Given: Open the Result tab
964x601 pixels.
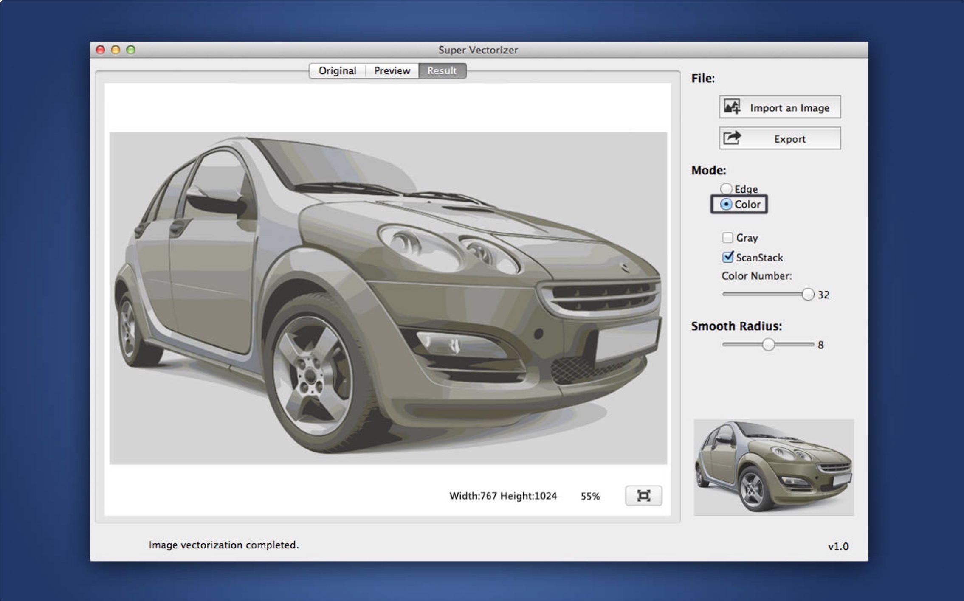Looking at the screenshot, I should (442, 70).
